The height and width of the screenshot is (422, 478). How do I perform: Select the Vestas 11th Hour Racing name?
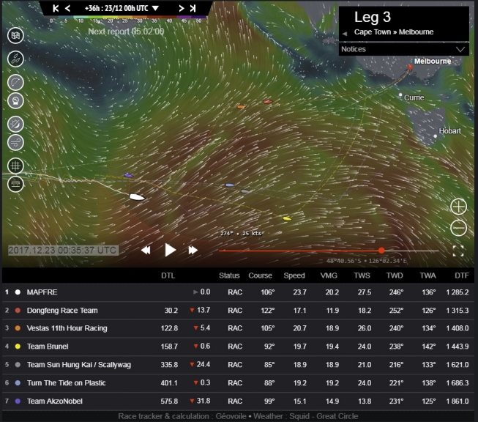pos(67,328)
